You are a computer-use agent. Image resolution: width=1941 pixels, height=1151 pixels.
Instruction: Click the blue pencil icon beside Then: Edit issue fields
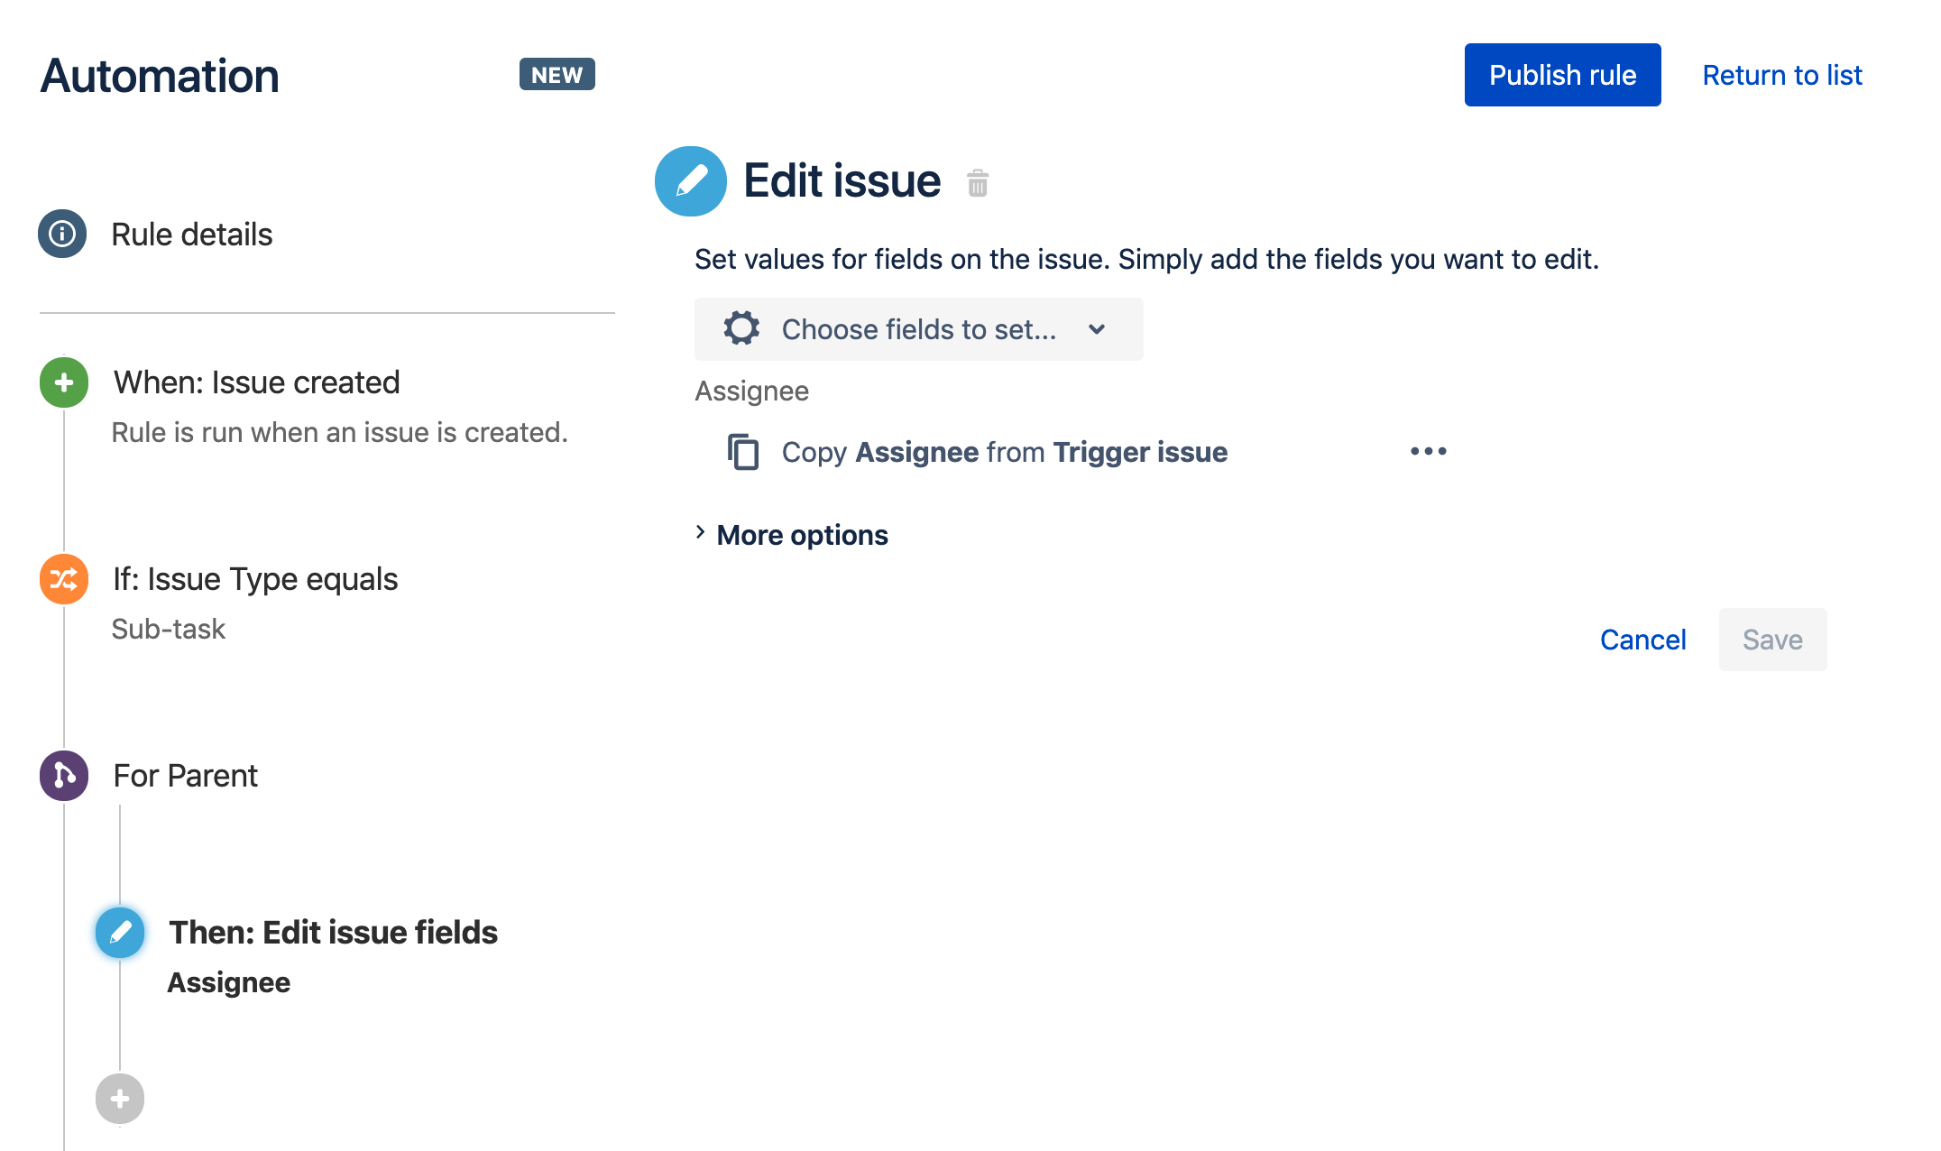(x=120, y=933)
